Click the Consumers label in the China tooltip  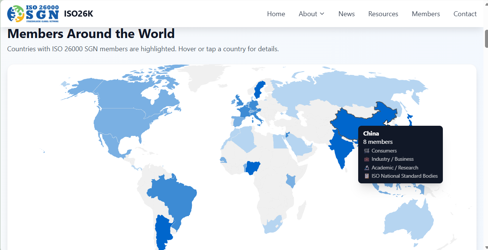click(x=384, y=151)
